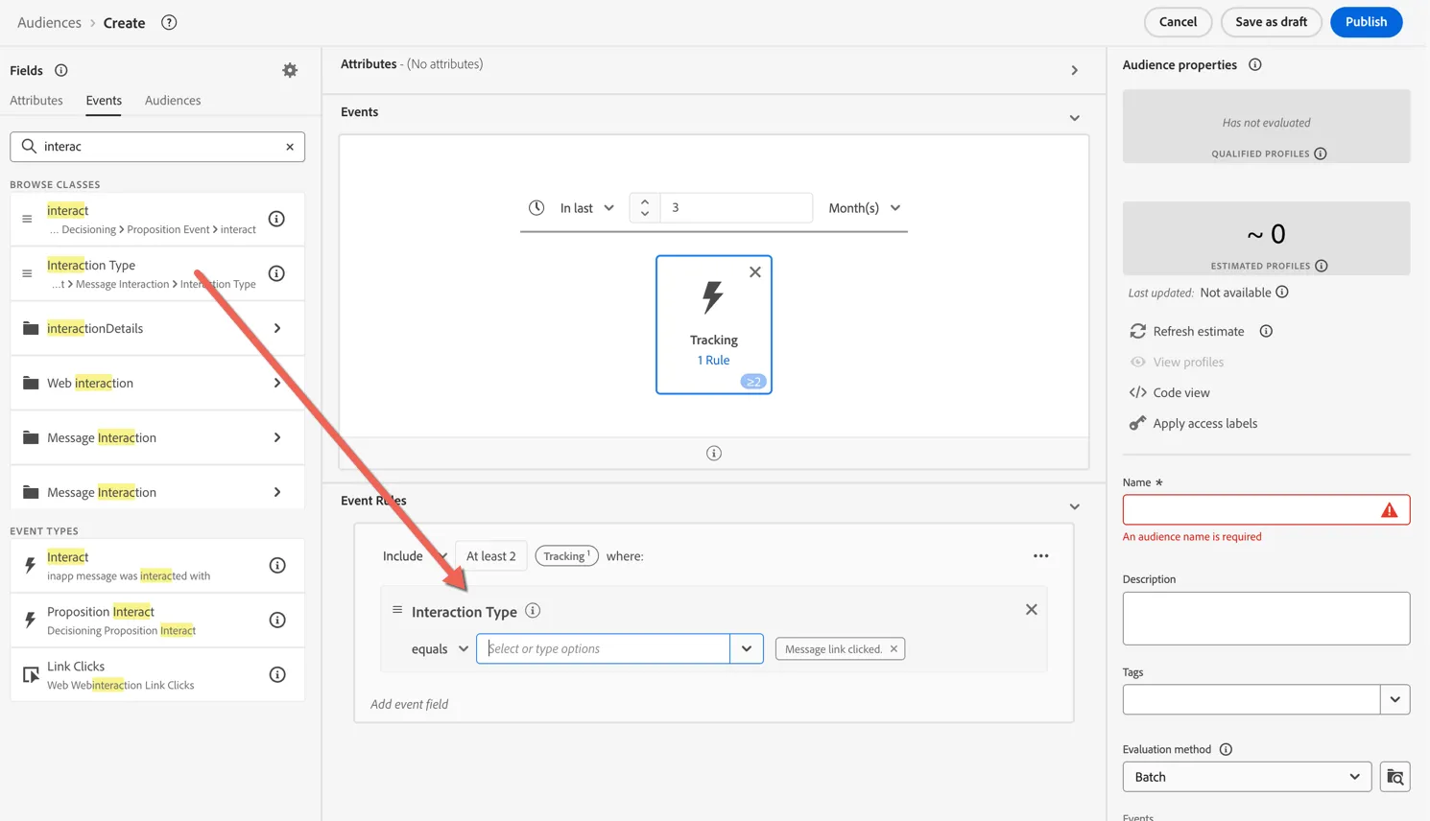Screen dimensions: 1430x821
Task: Click the Apply access labels key icon
Action: click(1137, 423)
